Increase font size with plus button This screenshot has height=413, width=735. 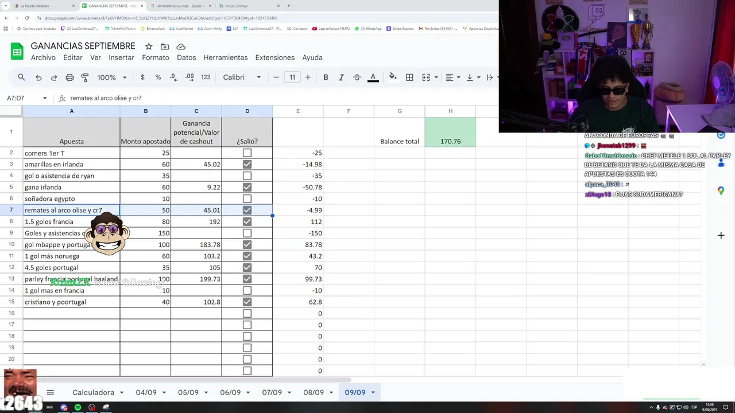(x=308, y=77)
